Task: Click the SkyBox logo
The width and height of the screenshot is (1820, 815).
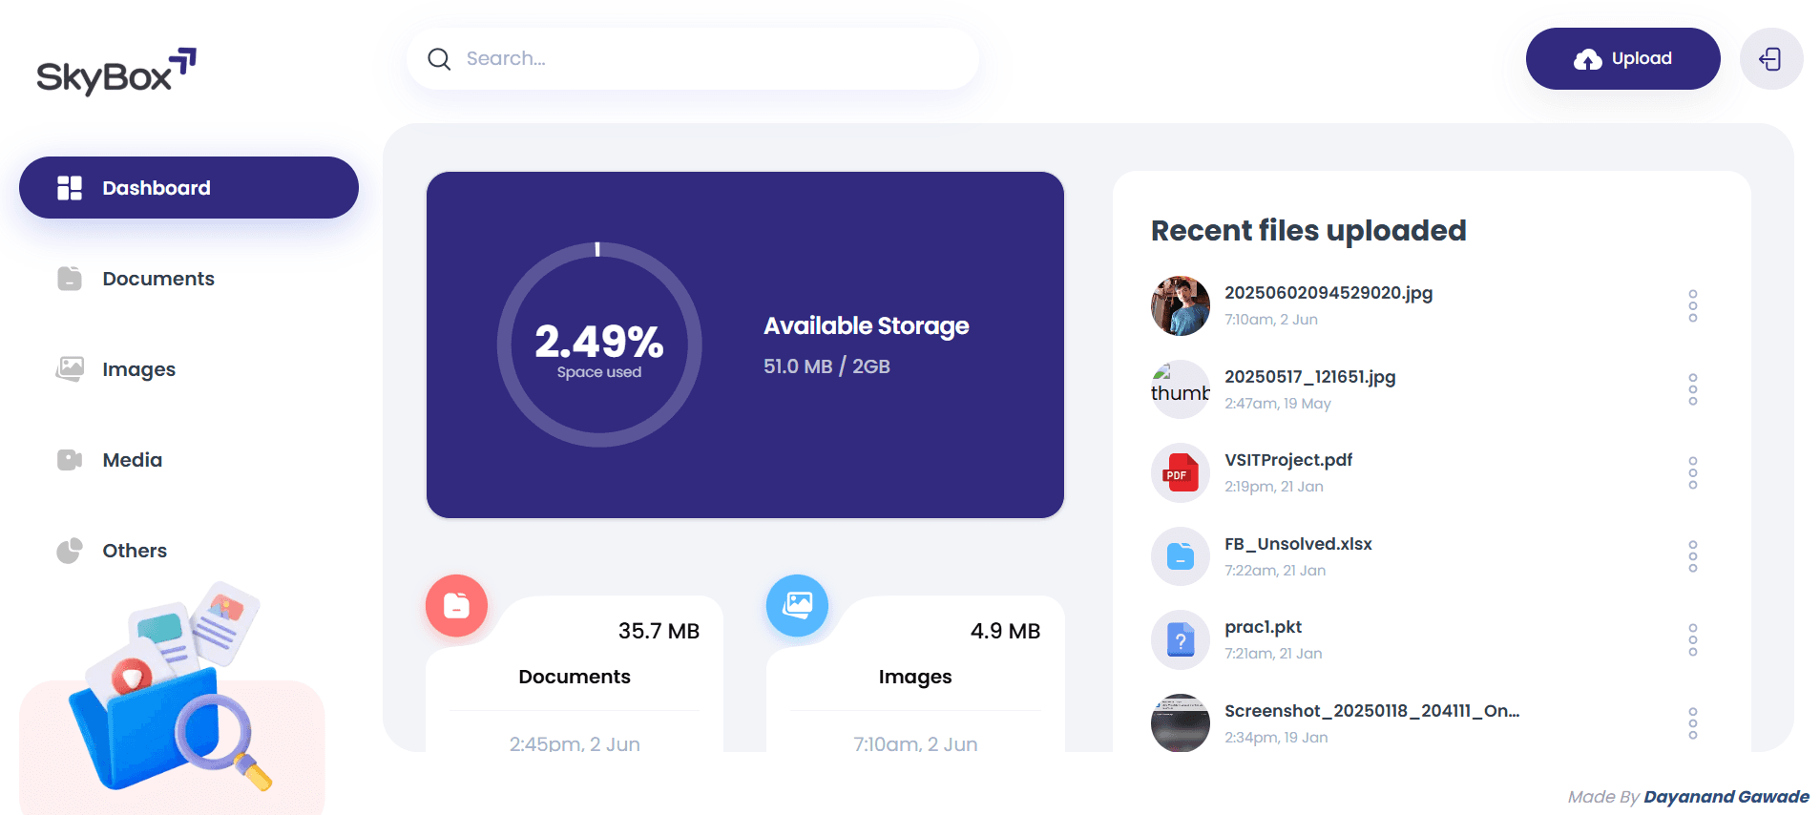Action: coord(116,72)
